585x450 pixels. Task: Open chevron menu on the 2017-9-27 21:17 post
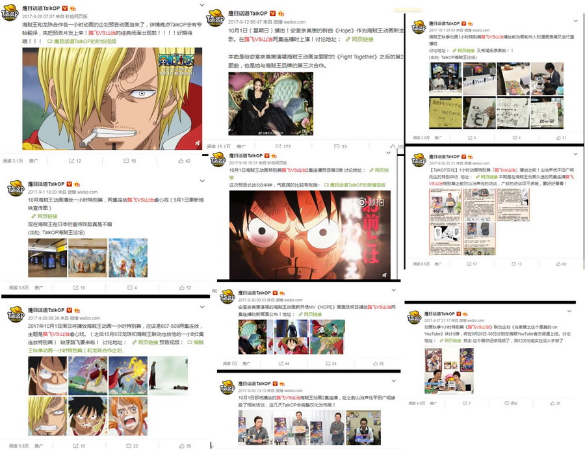(x=569, y=311)
